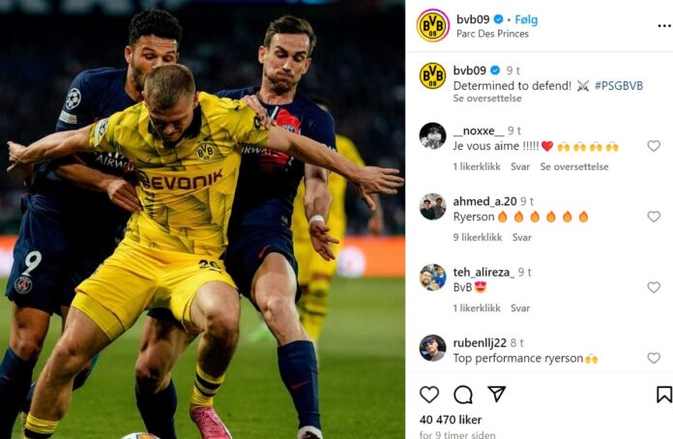Click Se oversettelse under the caption

pos(487,99)
